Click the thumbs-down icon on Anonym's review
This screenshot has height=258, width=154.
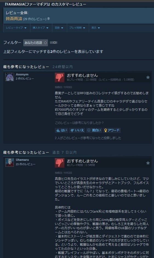pyautogui.click(x=60, y=77)
